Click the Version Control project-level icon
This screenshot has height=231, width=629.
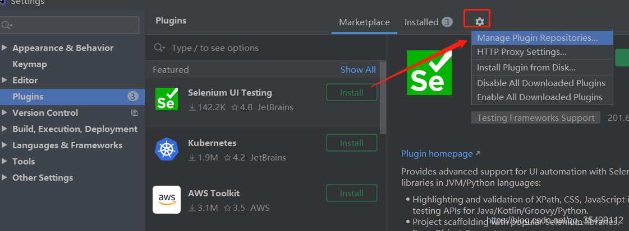134,112
